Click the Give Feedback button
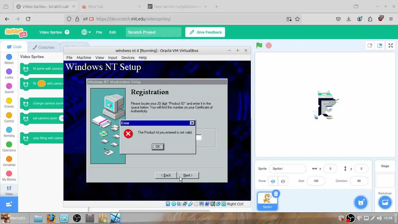The height and width of the screenshot is (224, 398). pyautogui.click(x=205, y=32)
